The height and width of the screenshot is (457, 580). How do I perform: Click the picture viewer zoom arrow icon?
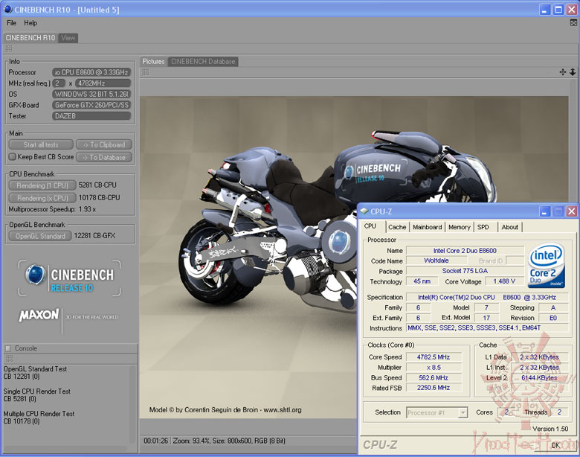(x=573, y=72)
